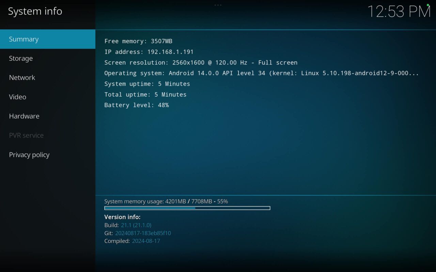This screenshot has width=436, height=272.
Task: Click the Compiled date 2024-08-17
Action: click(x=146, y=241)
